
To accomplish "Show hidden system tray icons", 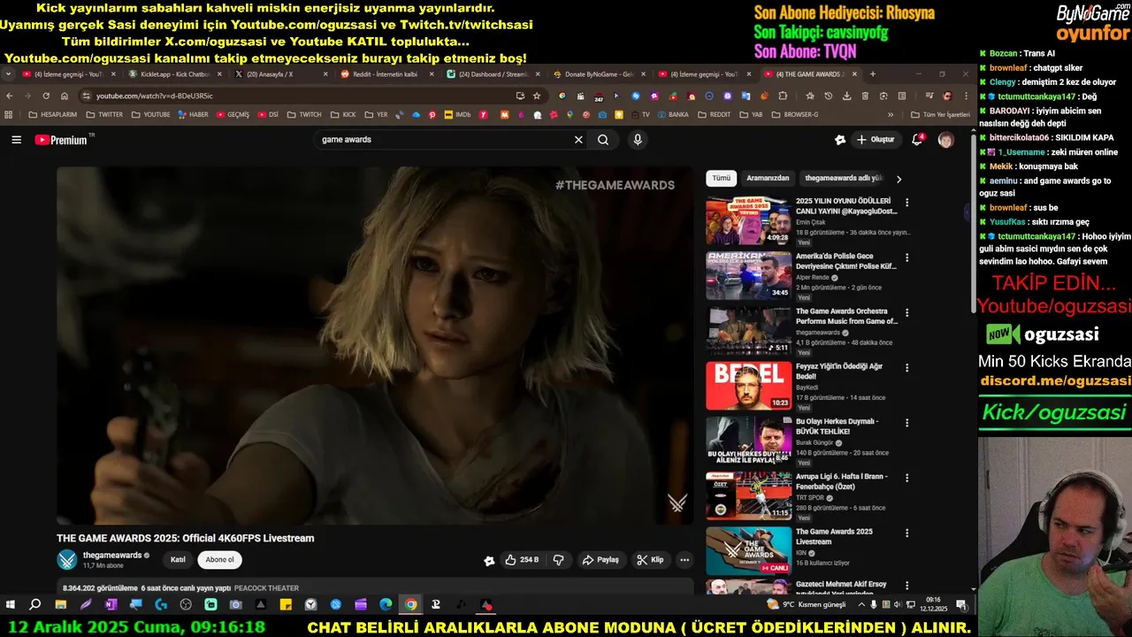I will (x=861, y=605).
